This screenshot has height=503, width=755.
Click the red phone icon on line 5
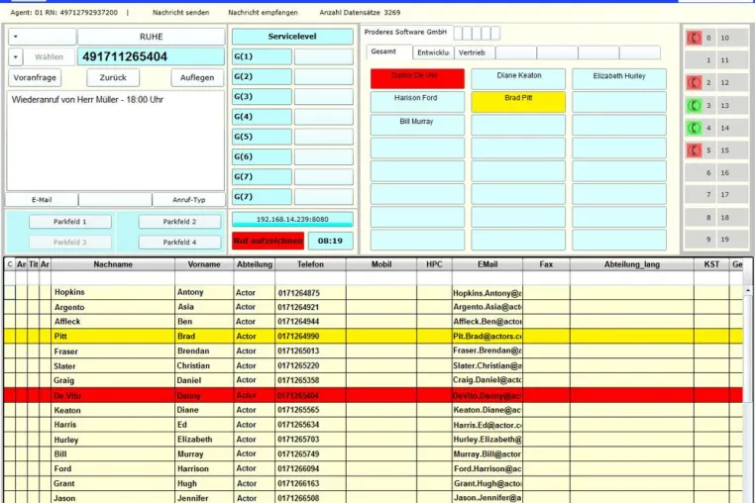click(x=694, y=151)
